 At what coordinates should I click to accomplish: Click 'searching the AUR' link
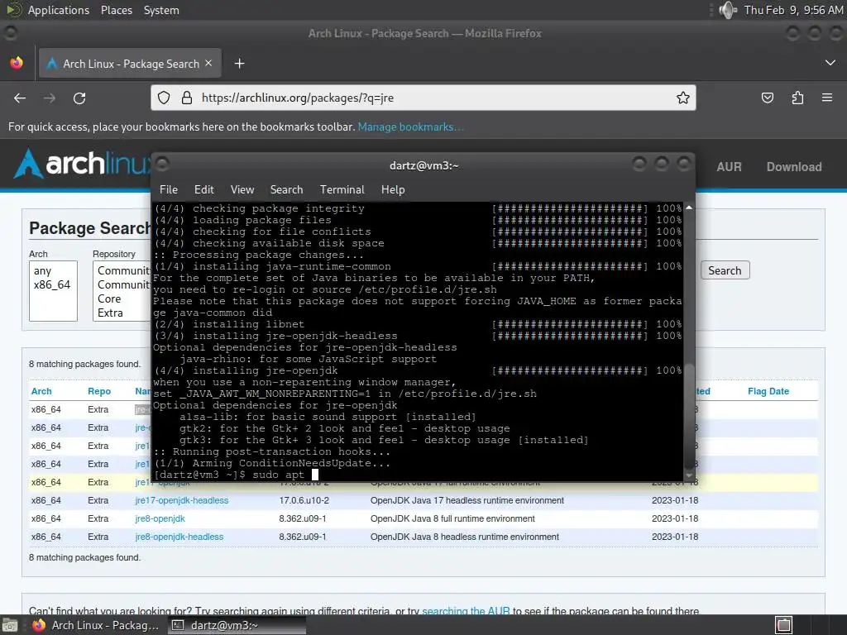[466, 611]
